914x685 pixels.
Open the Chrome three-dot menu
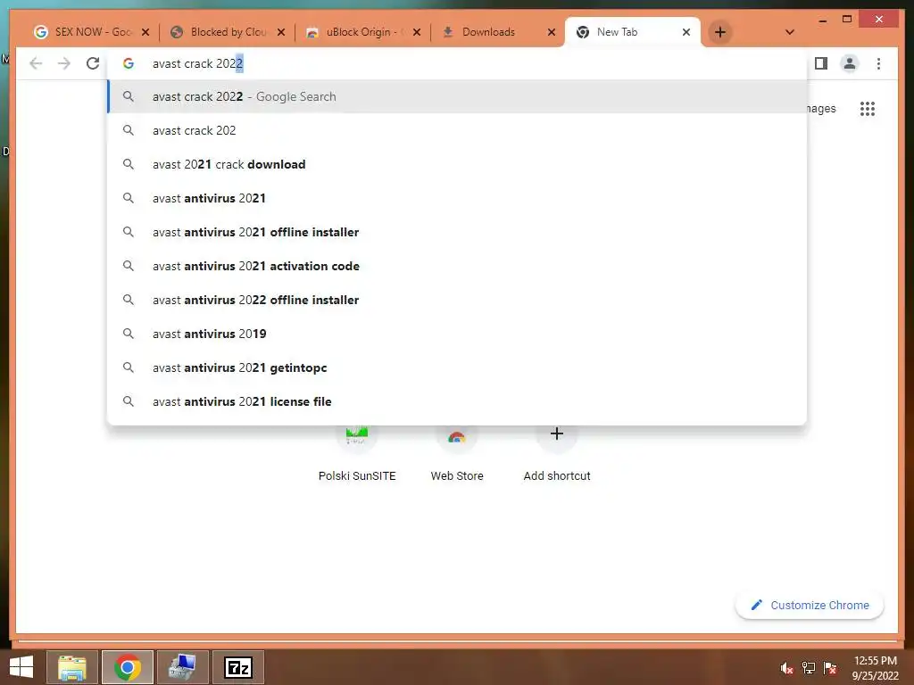[x=878, y=63]
